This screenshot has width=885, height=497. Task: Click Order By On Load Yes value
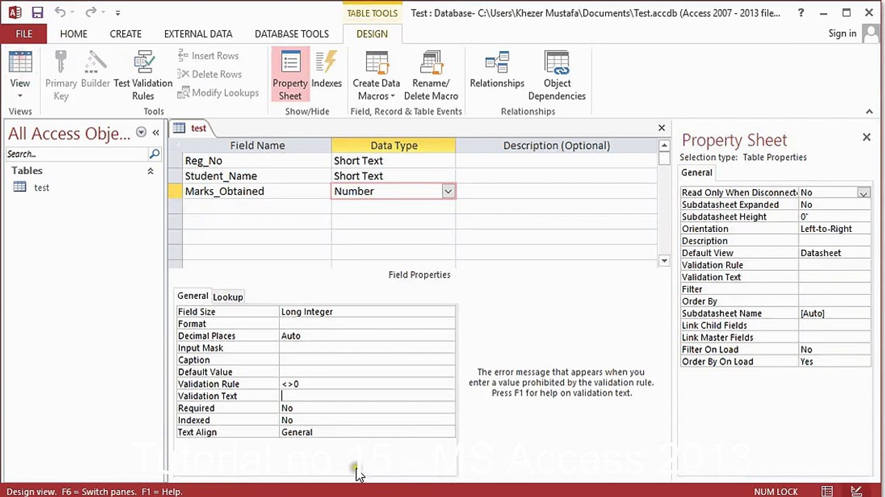coord(835,362)
